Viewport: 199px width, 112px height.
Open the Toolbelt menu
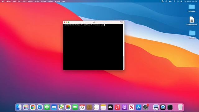click(x=50, y=1)
